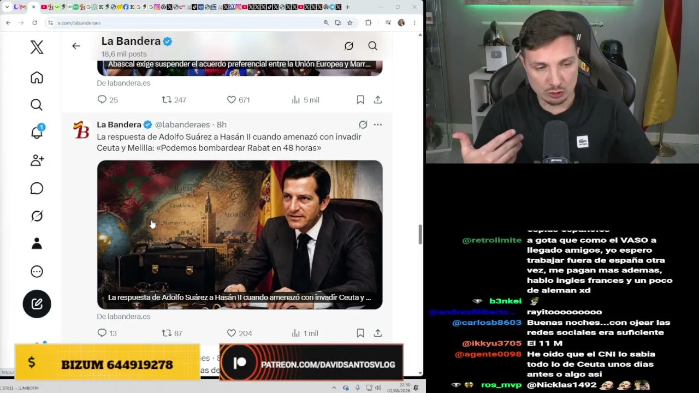The height and width of the screenshot is (393, 699).
Task: Click the browser Back button
Action: pos(8,22)
